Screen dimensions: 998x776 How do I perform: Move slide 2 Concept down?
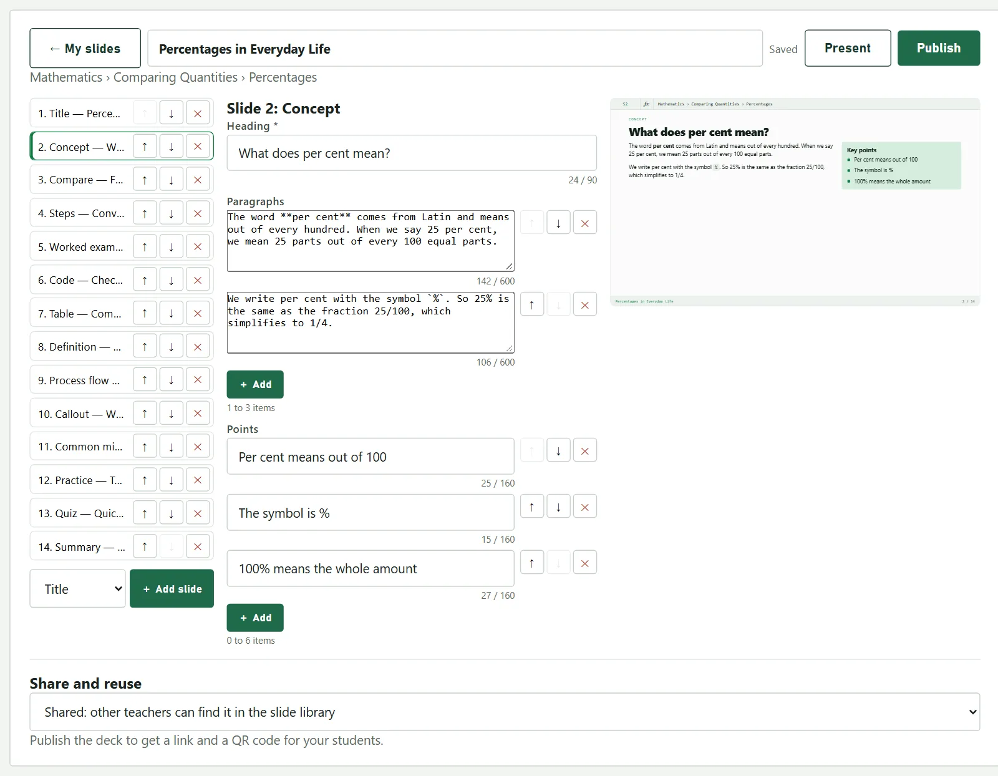point(171,147)
